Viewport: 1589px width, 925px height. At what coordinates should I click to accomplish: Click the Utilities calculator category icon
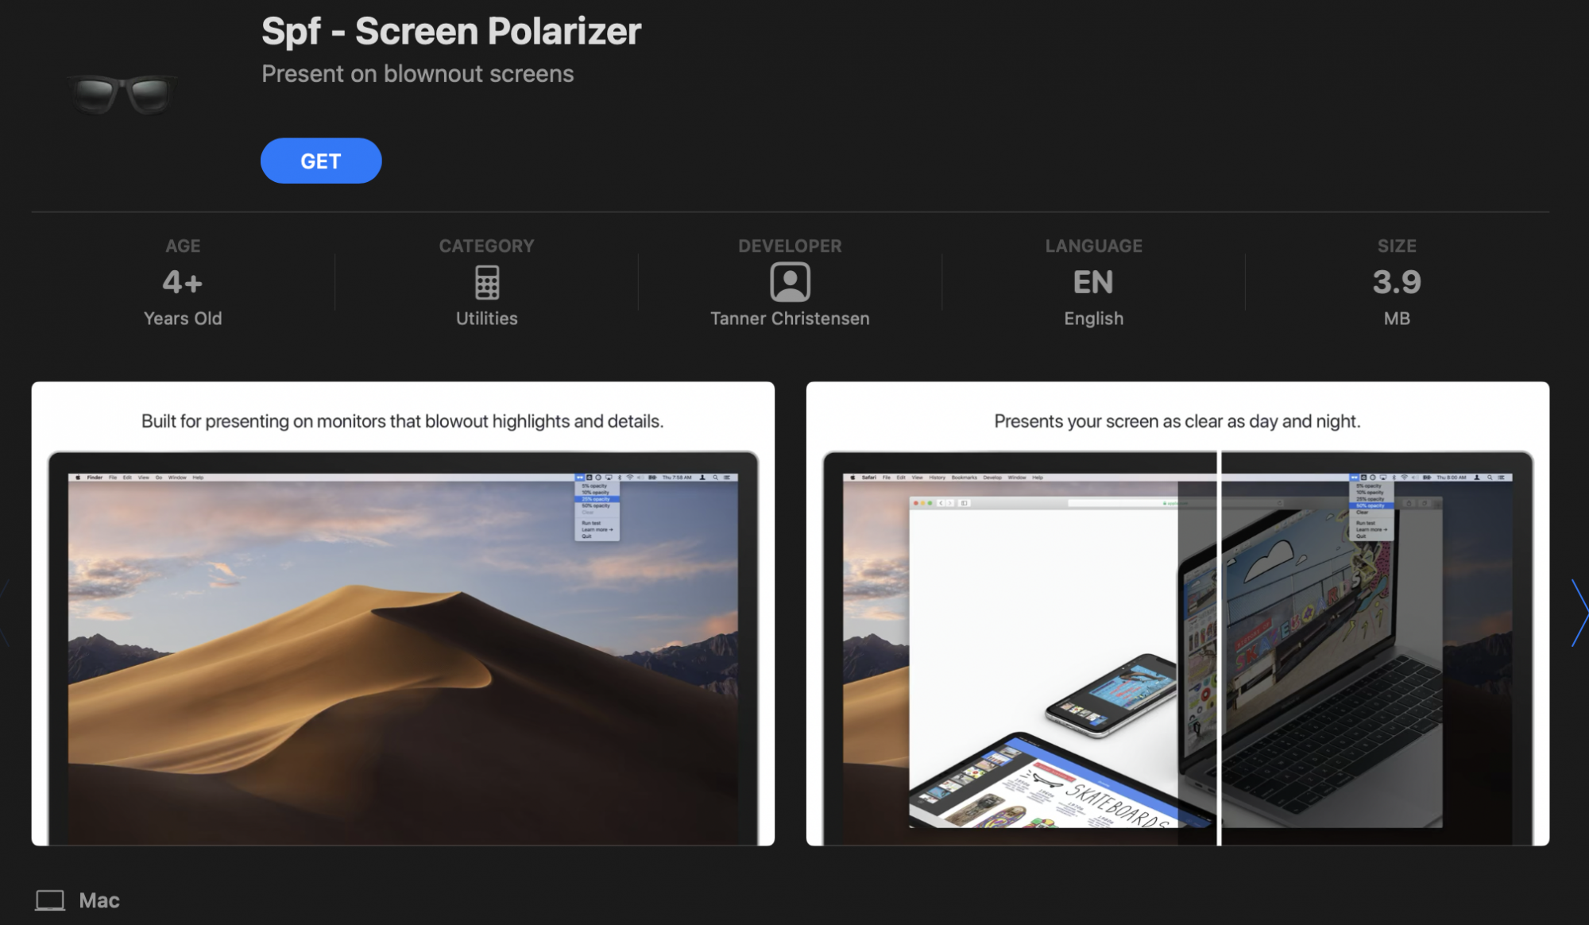coord(487,282)
